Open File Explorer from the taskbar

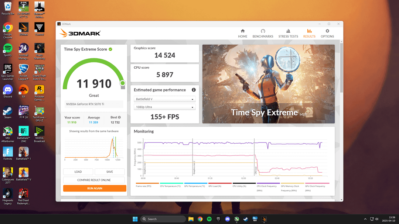coord(191,219)
